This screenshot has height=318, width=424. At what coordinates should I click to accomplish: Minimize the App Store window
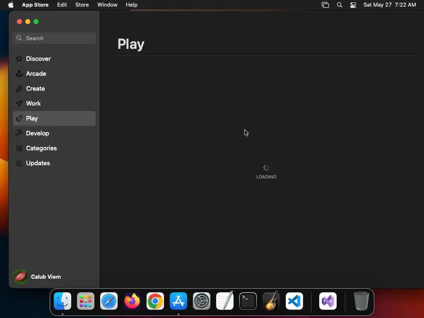[x=28, y=22]
